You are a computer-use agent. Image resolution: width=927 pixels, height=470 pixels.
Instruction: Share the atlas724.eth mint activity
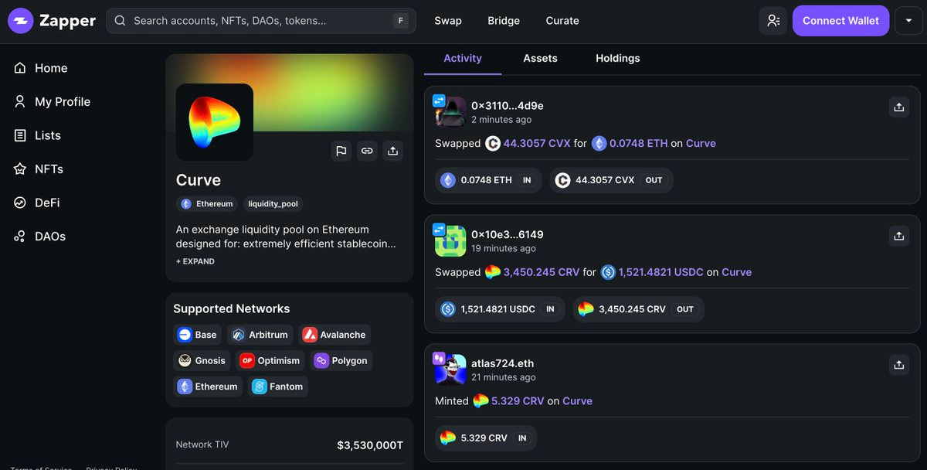tap(898, 366)
